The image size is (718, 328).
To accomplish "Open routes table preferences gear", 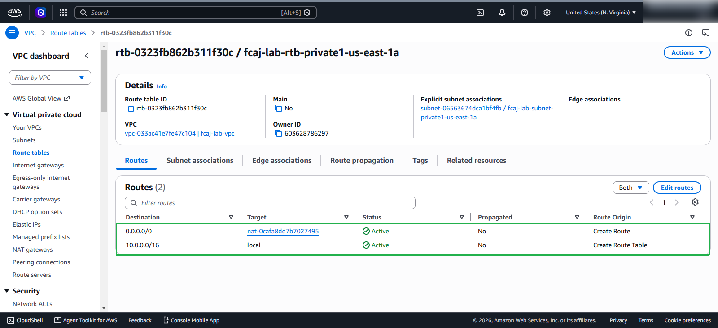I will tap(695, 202).
